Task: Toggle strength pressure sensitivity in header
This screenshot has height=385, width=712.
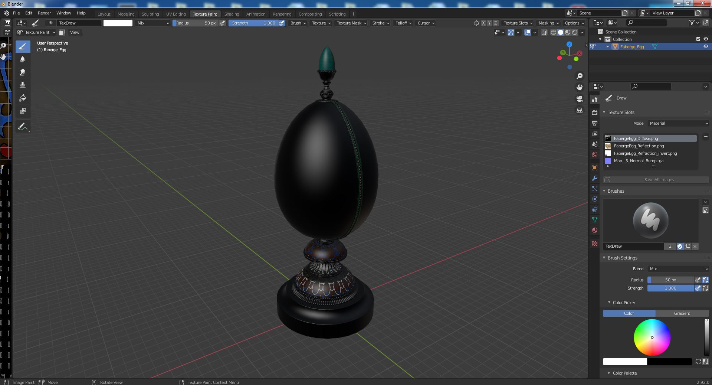Action: (282, 23)
